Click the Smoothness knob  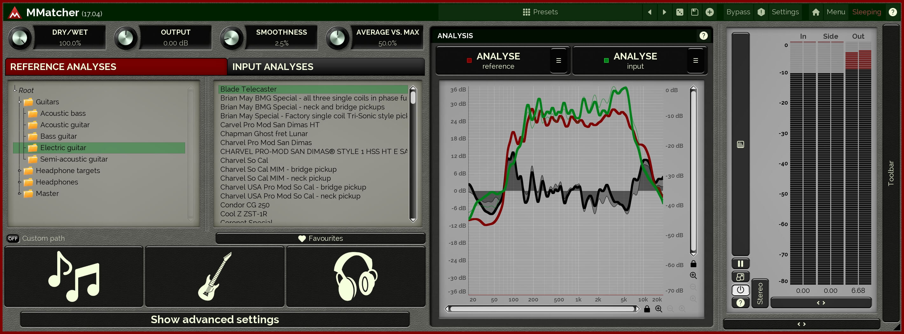coord(231,38)
